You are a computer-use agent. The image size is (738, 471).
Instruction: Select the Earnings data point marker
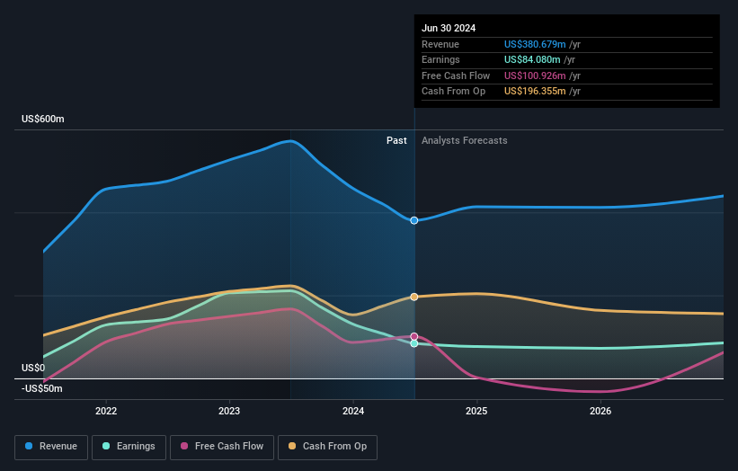tap(414, 344)
